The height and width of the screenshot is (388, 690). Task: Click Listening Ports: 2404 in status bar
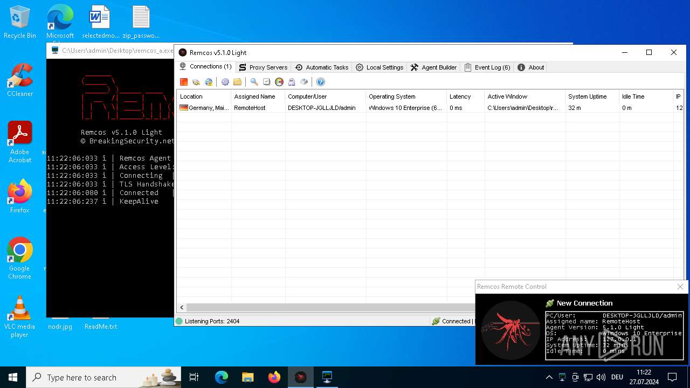[x=212, y=321]
